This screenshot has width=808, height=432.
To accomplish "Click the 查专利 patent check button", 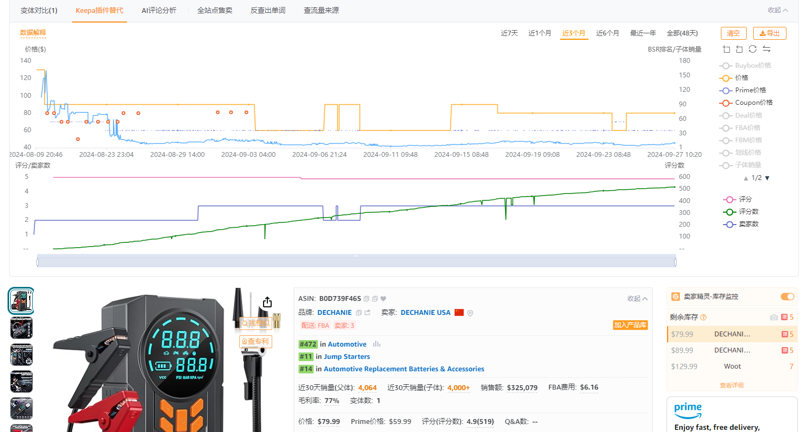I will (x=256, y=341).
